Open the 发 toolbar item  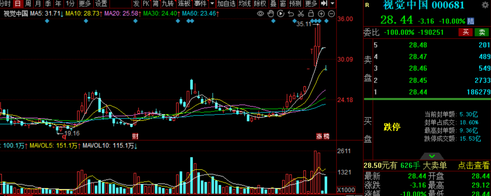(x=136, y=4)
